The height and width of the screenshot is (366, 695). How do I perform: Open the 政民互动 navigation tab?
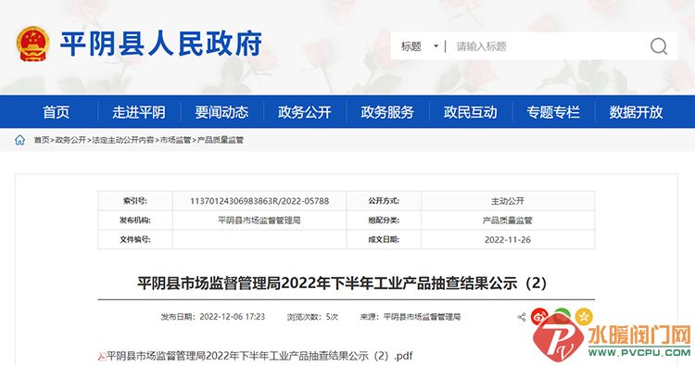(x=470, y=112)
